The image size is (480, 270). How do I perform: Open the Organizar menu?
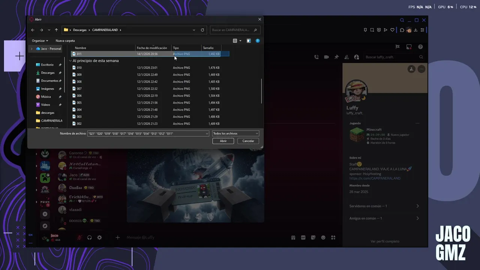tap(40, 40)
